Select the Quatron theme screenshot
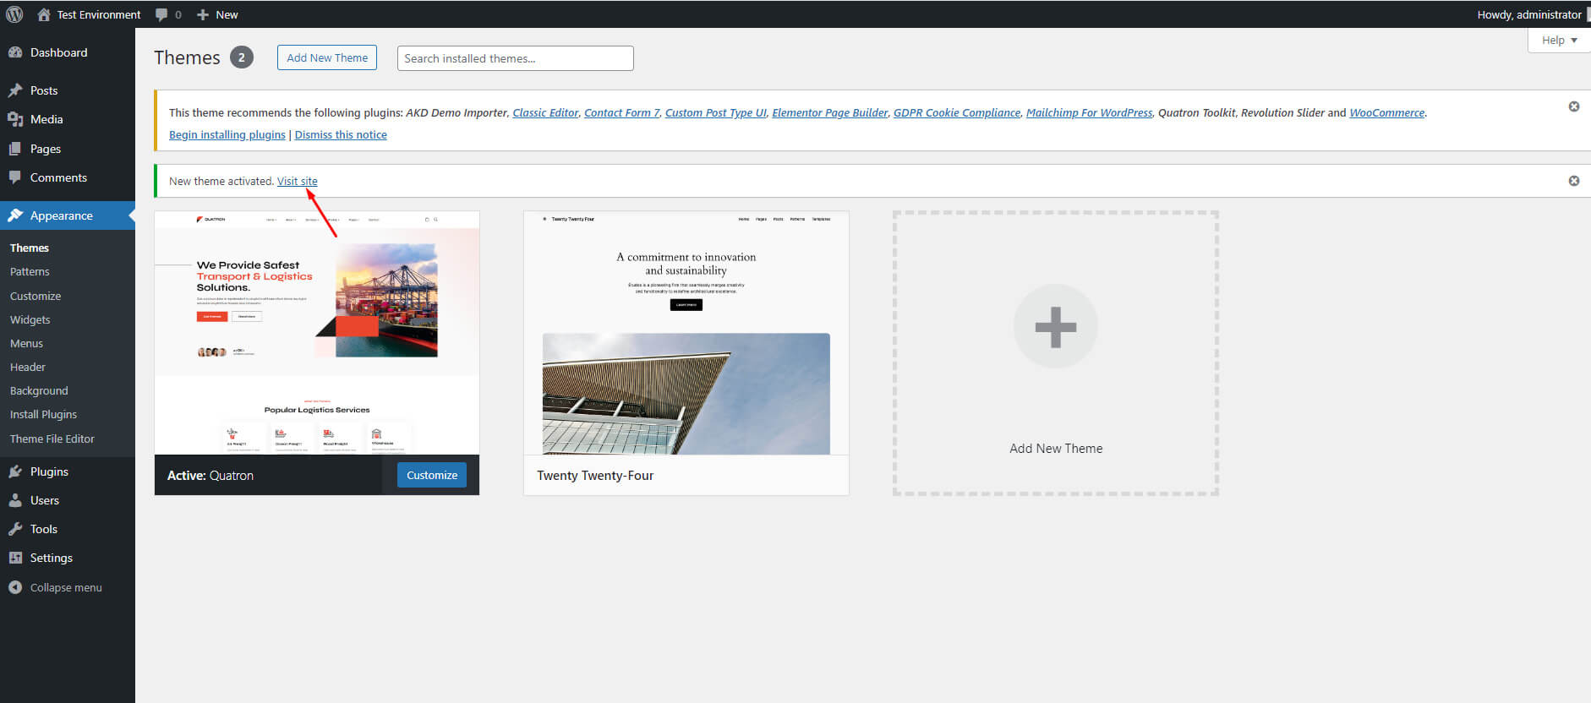This screenshot has width=1591, height=703. [x=317, y=333]
